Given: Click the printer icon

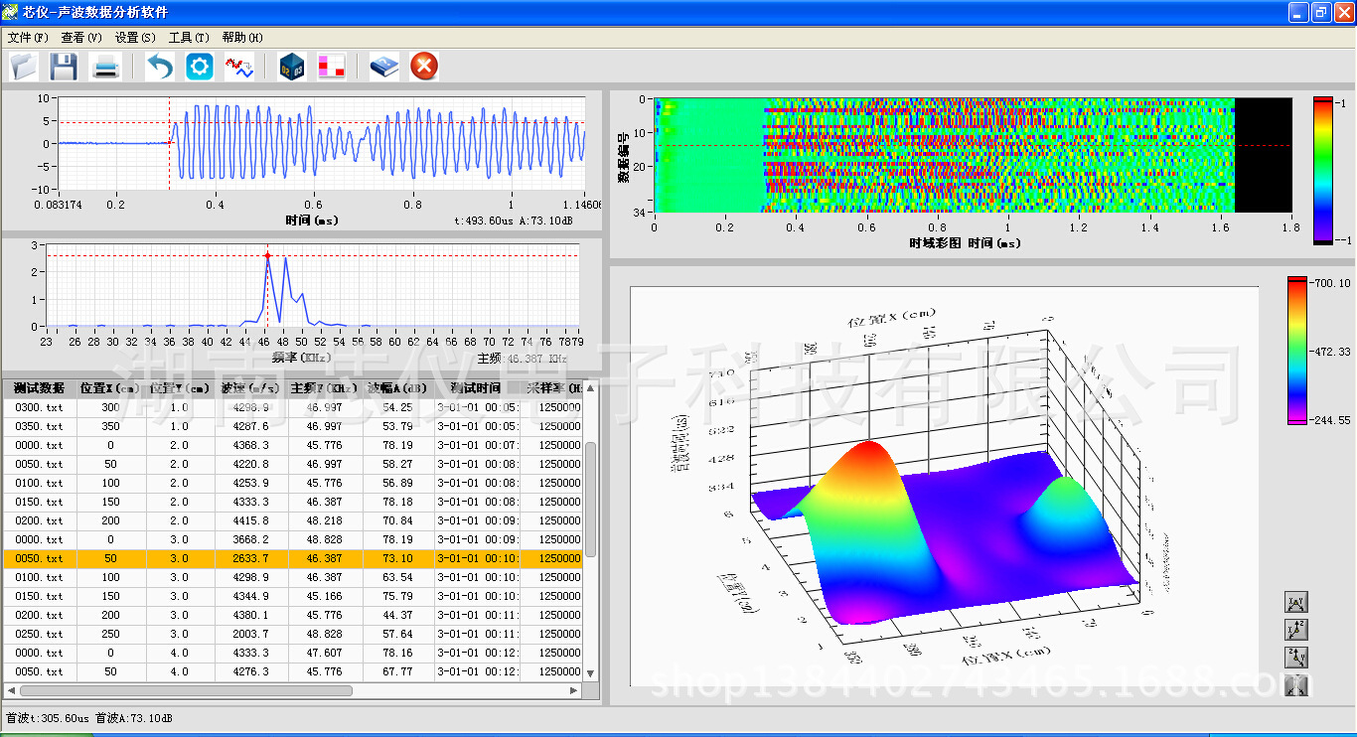Looking at the screenshot, I should pos(106,68).
